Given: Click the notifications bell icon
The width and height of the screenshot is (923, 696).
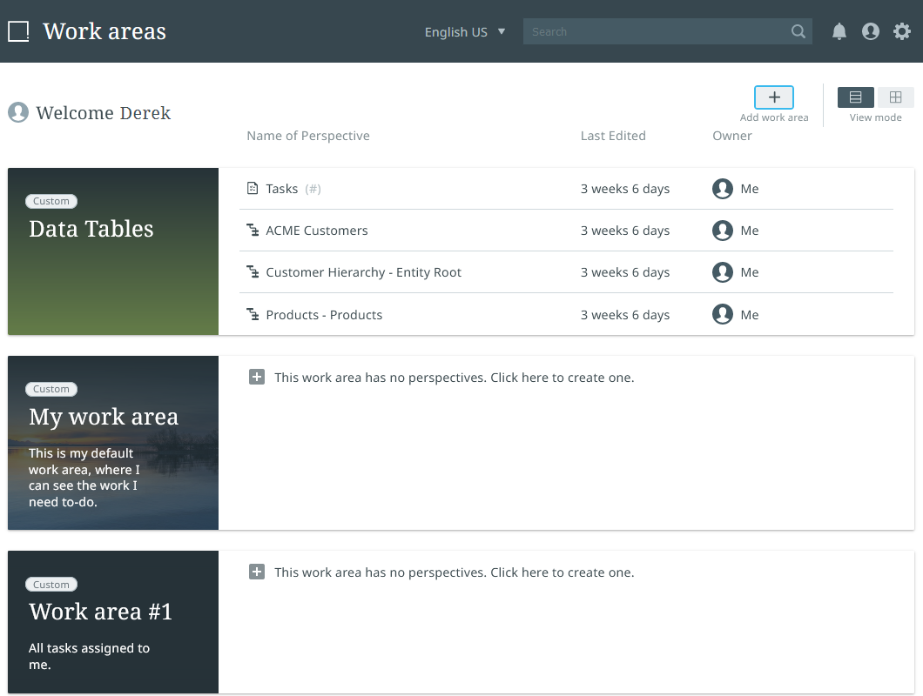Looking at the screenshot, I should [839, 31].
